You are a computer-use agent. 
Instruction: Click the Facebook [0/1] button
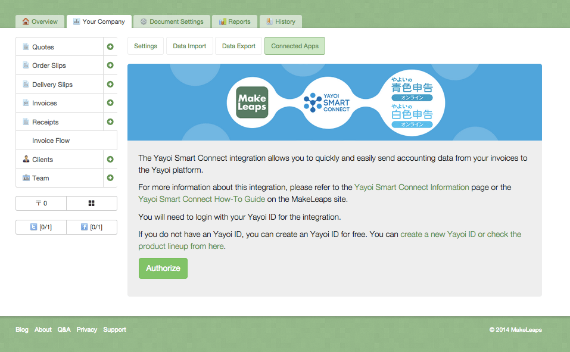92,227
